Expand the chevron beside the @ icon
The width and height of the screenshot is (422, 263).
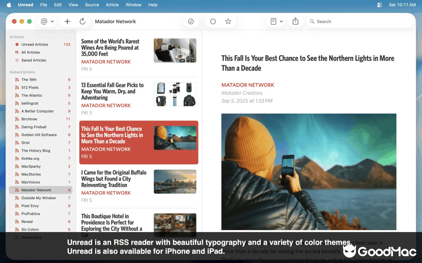pos(52,21)
